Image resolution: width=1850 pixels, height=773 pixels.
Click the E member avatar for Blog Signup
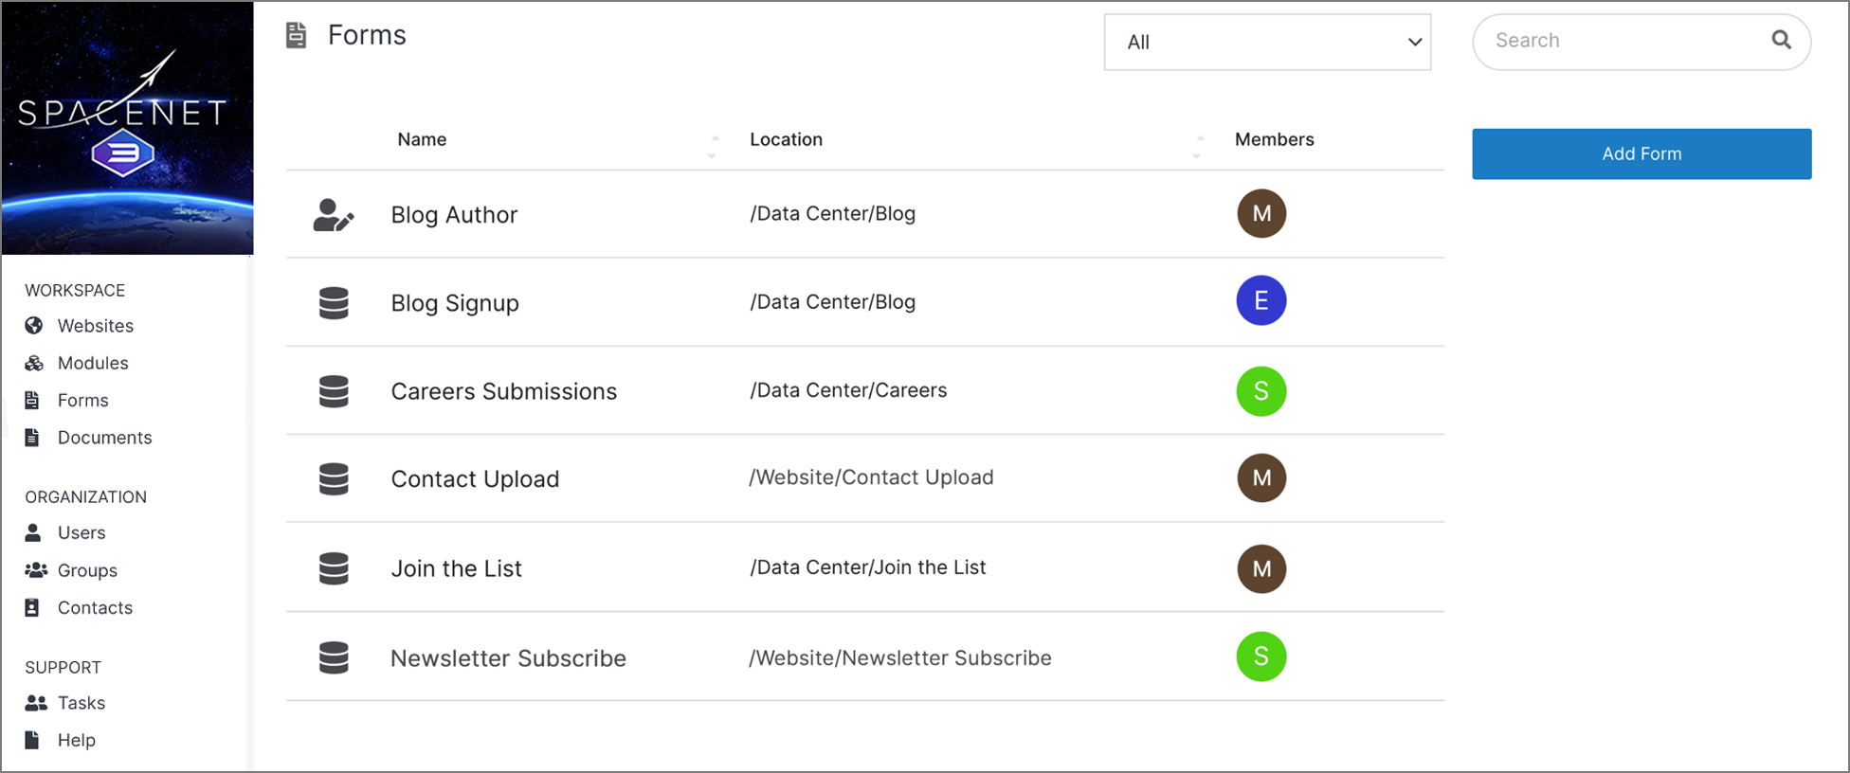[1261, 301]
